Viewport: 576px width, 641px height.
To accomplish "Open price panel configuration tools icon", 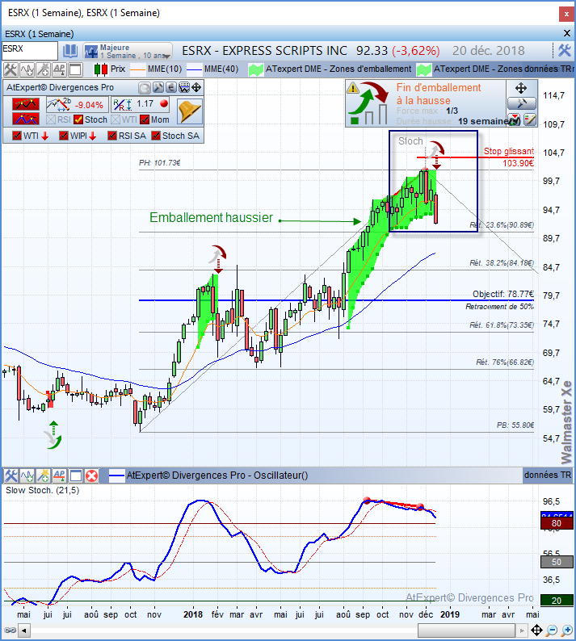I will (11, 69).
